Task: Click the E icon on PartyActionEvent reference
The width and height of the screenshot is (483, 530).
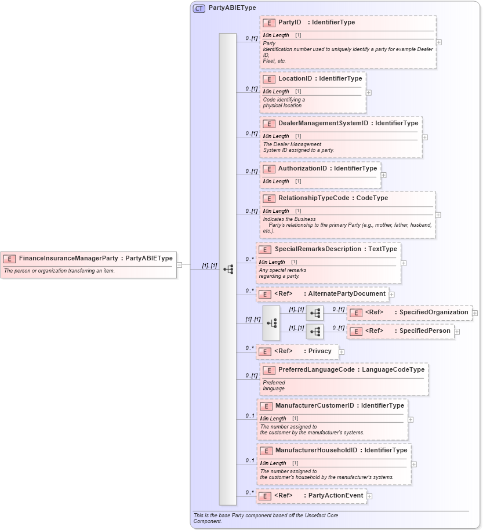Action: (x=266, y=496)
